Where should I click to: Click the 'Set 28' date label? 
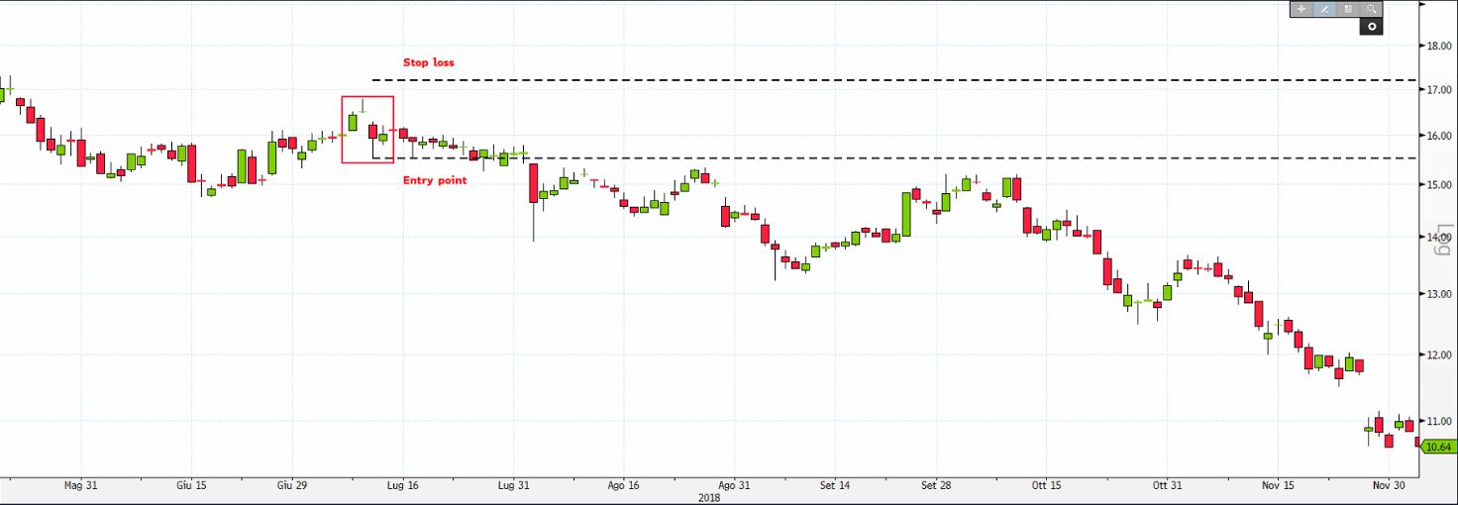936,486
